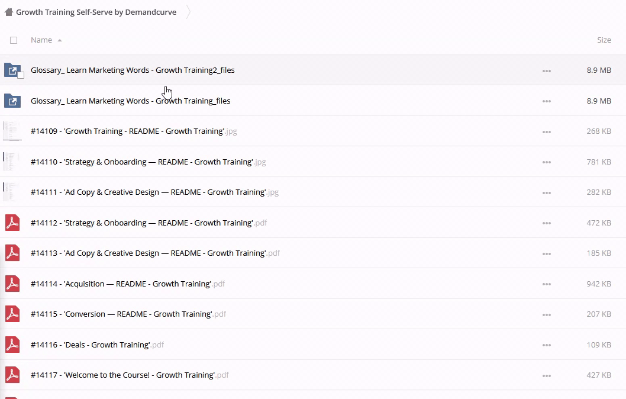Click the PDF icon for #14115 Conversion README
626x399 pixels.
point(12,314)
